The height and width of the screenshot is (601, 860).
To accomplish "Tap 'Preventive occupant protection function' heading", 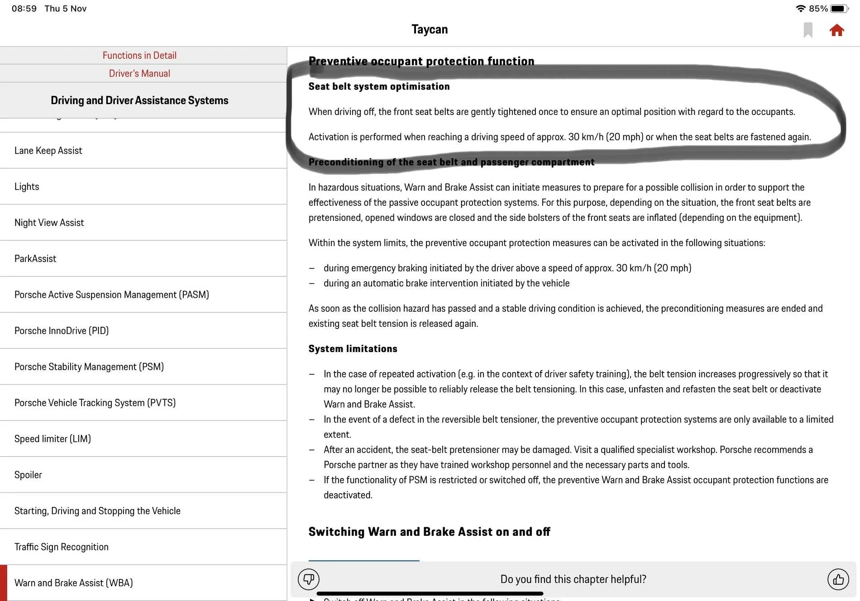I will point(421,61).
